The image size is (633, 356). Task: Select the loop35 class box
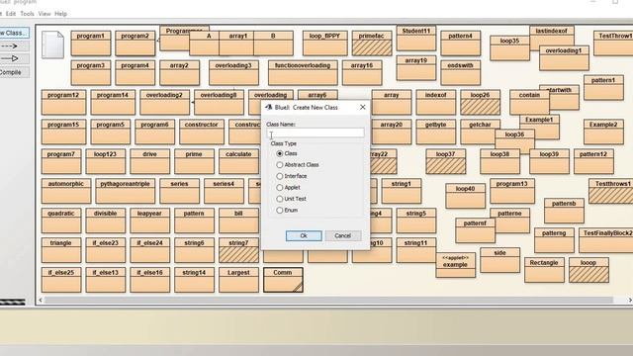coord(510,48)
